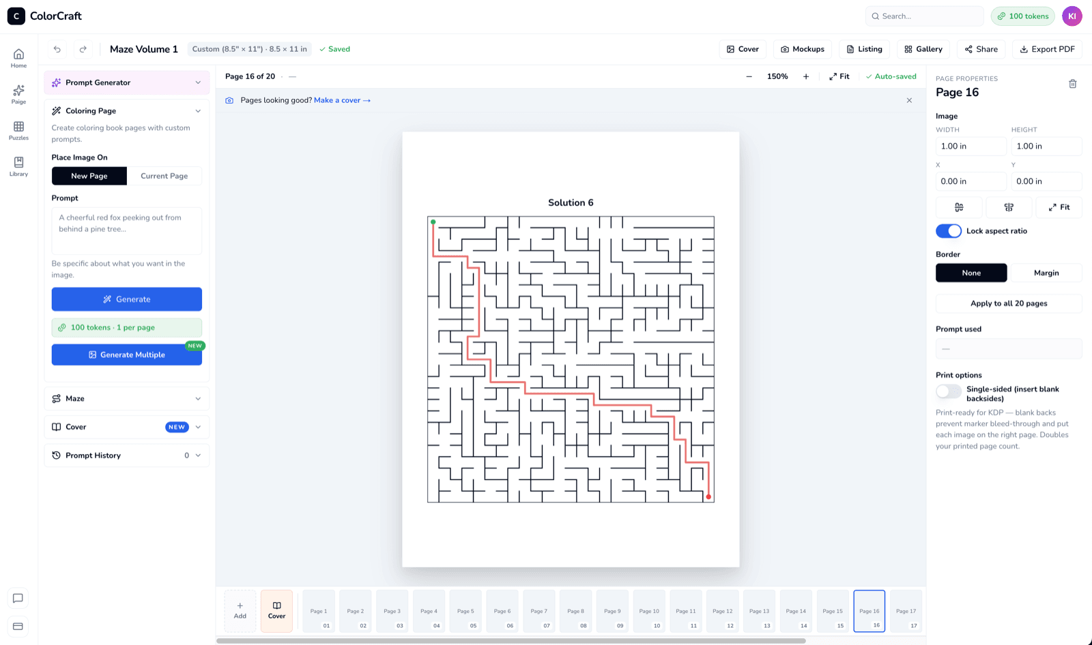Click the Maze Volume 1 title
Image resolution: width=1092 pixels, height=645 pixels.
[144, 49]
